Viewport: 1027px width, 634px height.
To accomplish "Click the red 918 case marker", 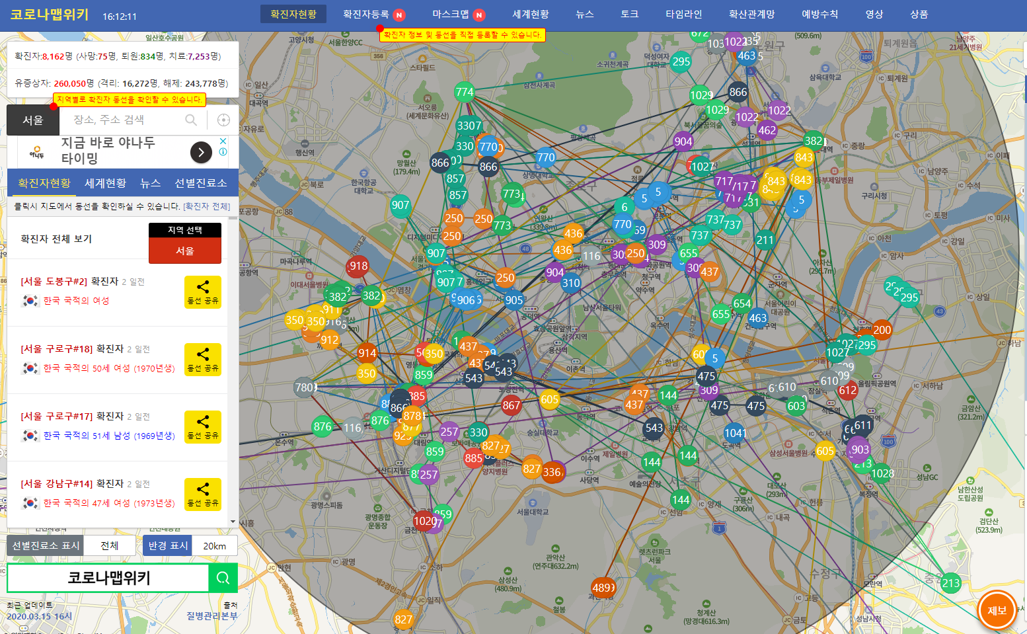I will tap(358, 266).
